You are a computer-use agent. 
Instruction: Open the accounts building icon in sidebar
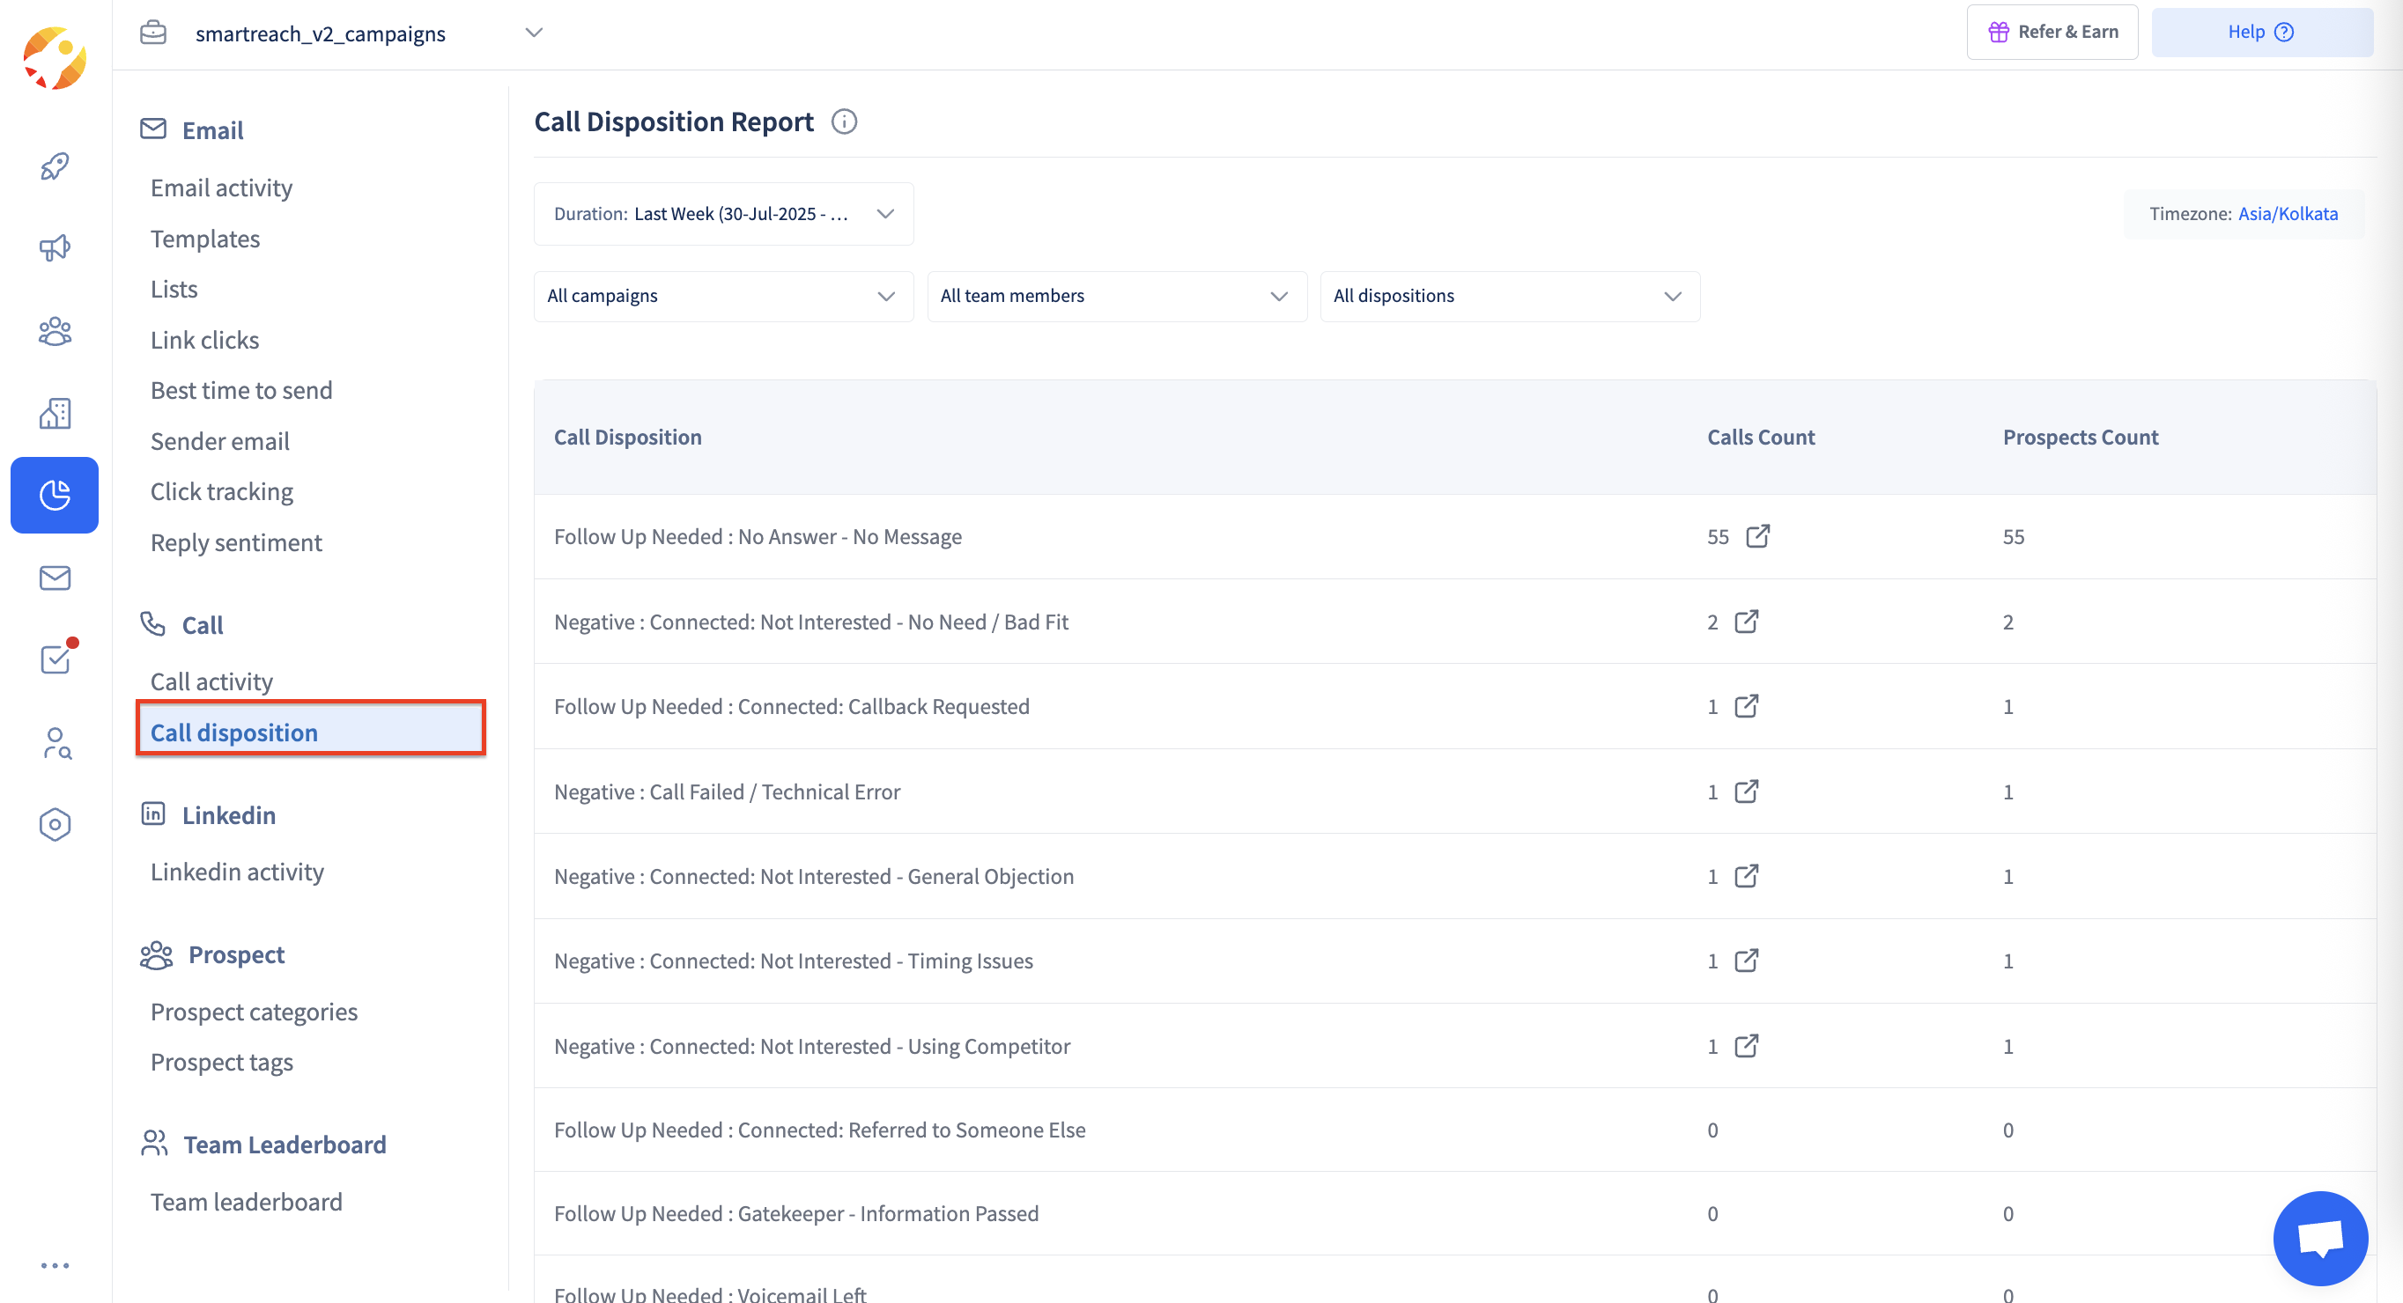click(54, 413)
